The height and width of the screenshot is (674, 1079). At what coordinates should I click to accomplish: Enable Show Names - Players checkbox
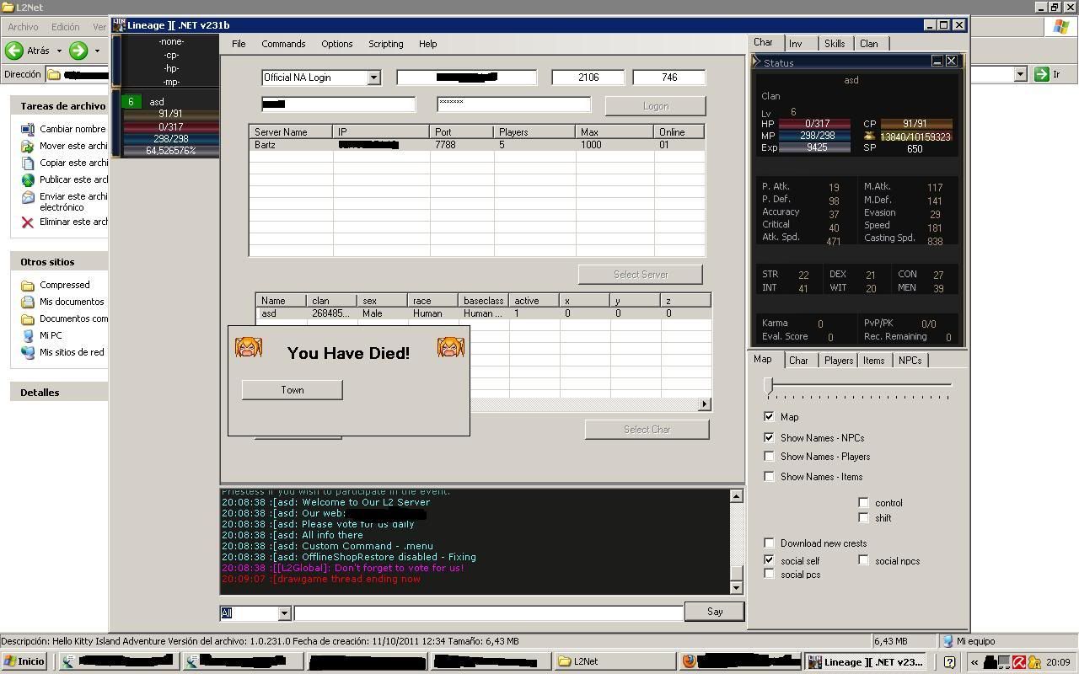point(769,457)
